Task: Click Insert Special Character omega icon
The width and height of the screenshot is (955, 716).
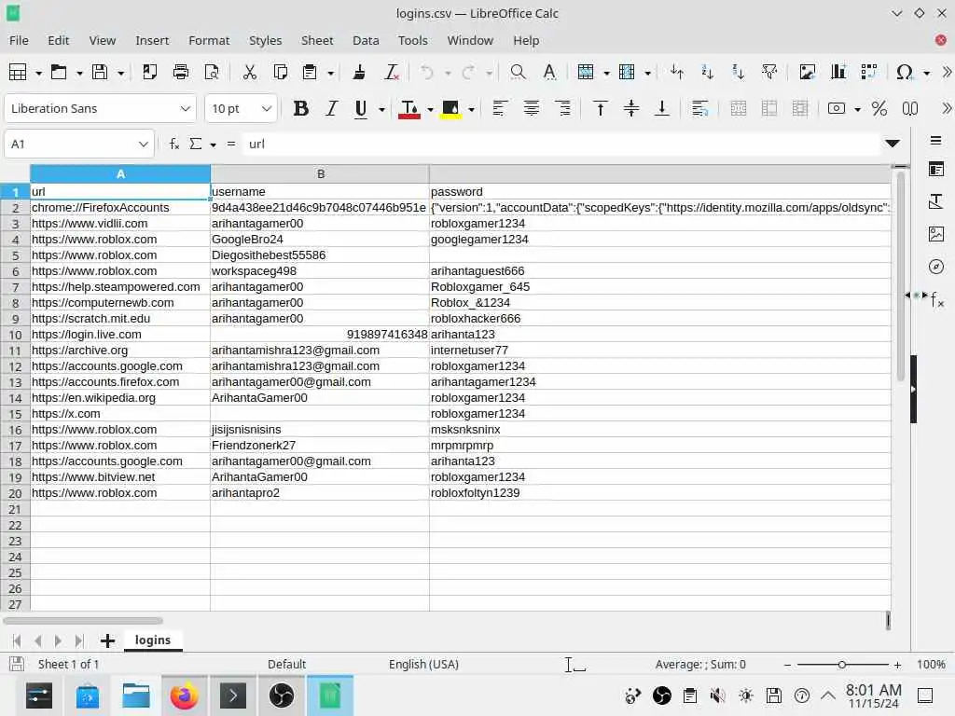Action: 905,72
